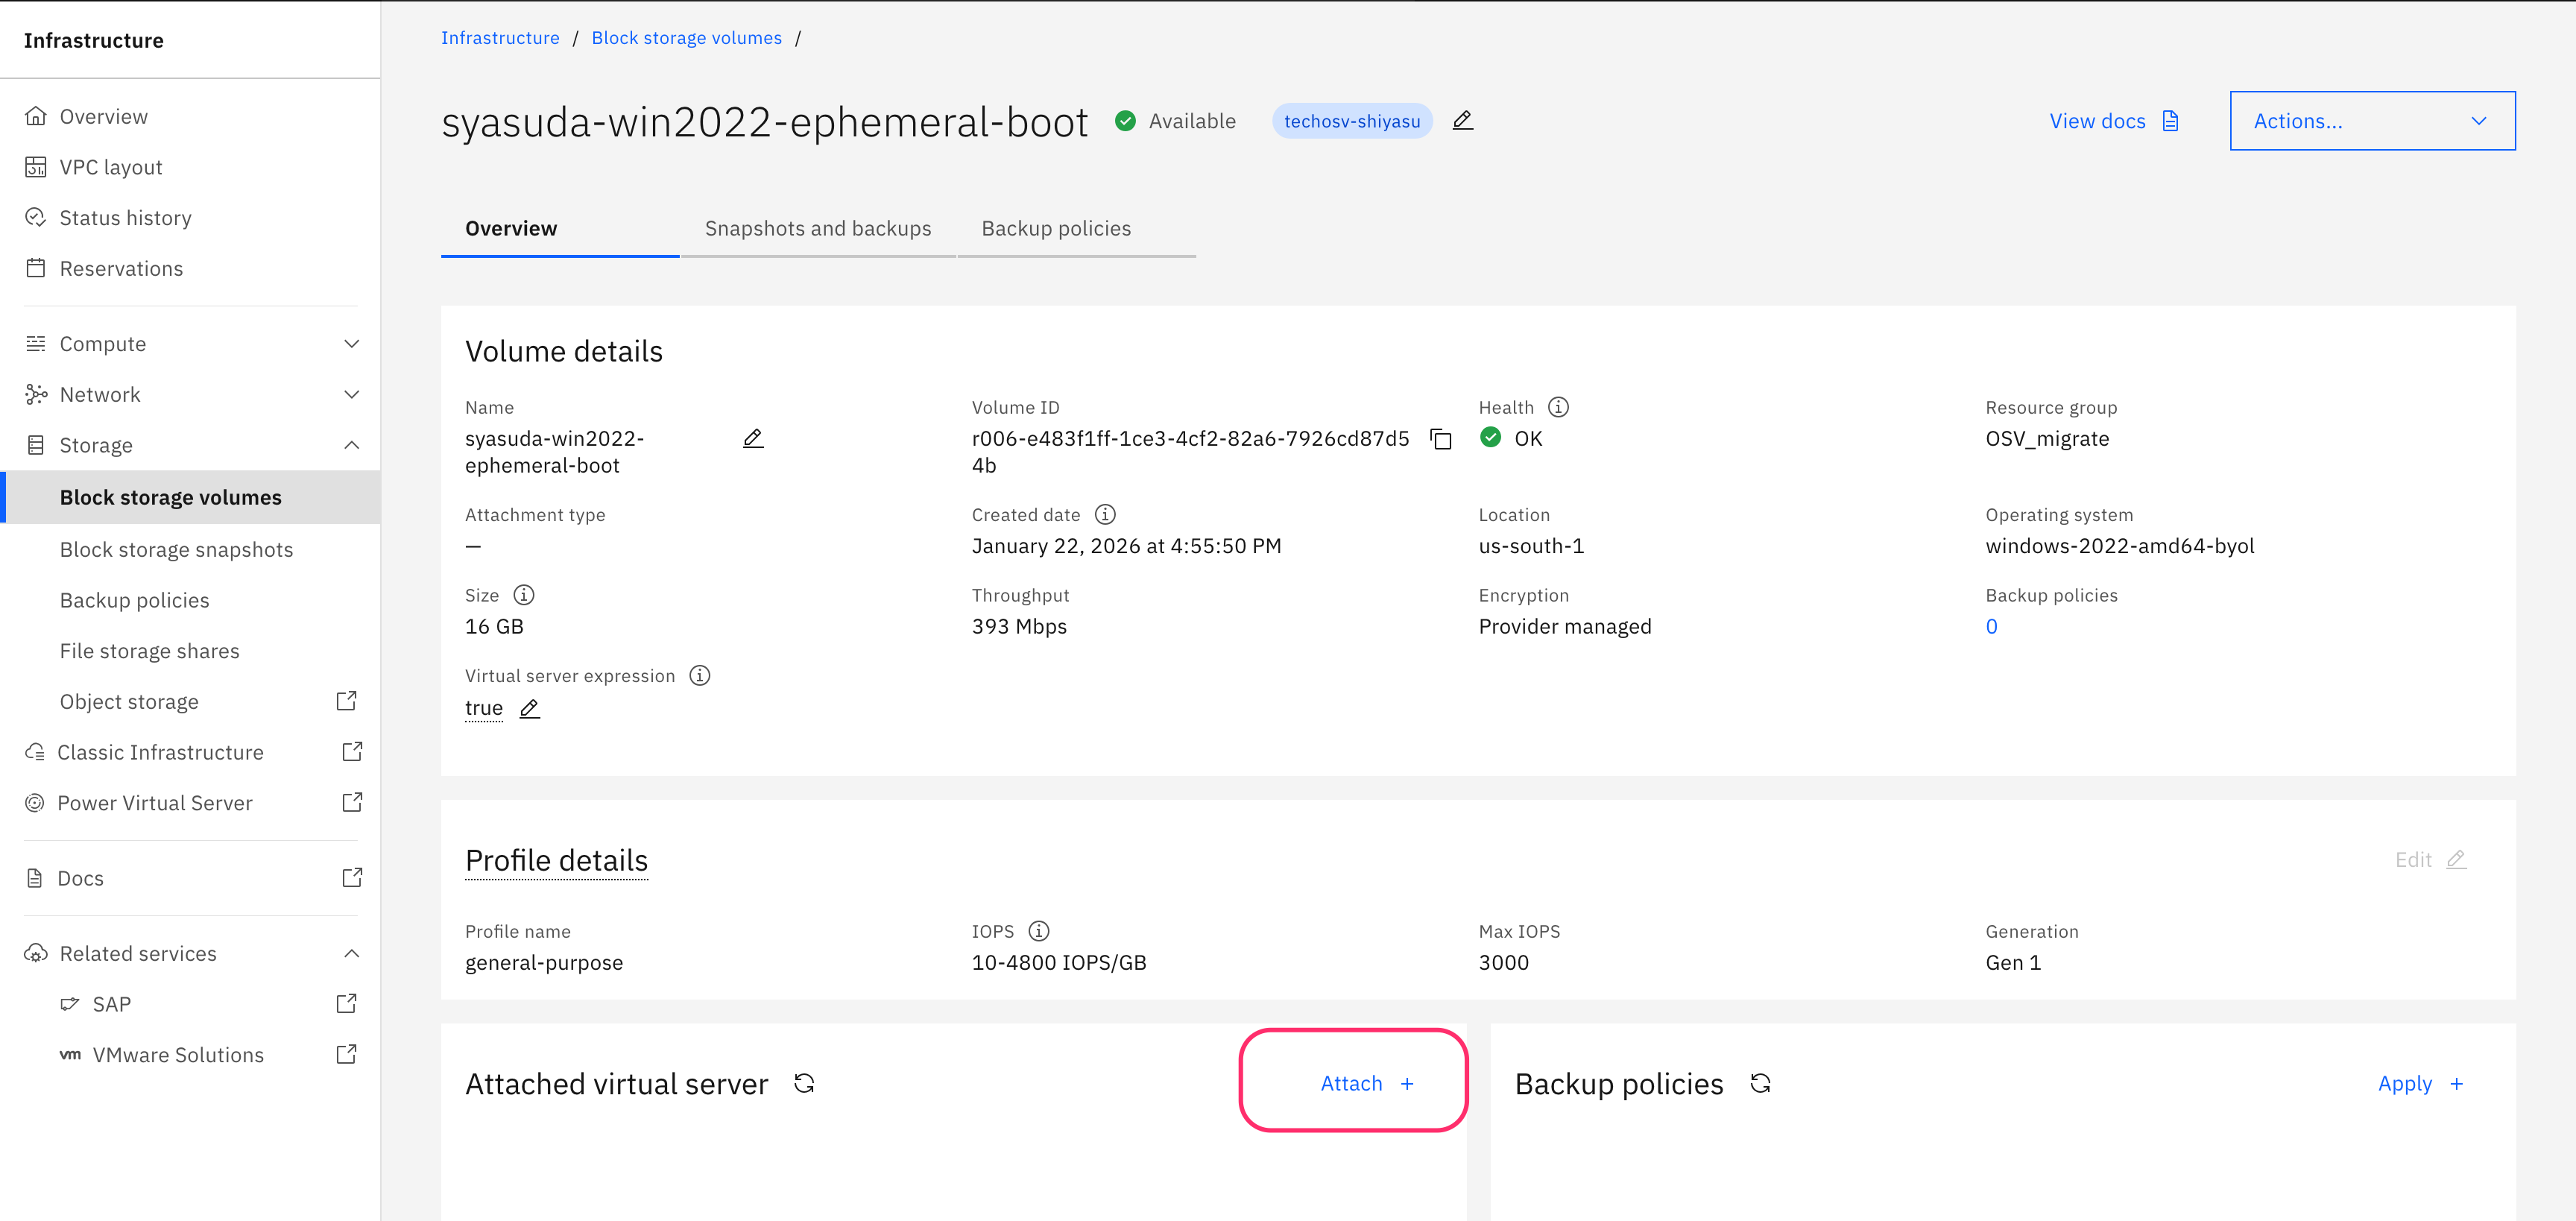Show Health info tooltip icon
Screen dimensions: 2576x1221
[x=1558, y=407]
